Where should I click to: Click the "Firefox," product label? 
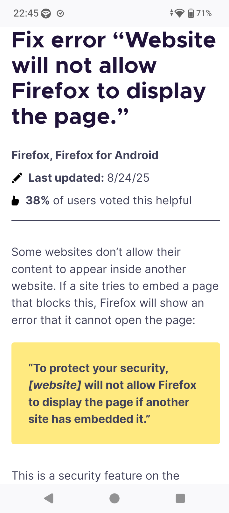(32, 155)
